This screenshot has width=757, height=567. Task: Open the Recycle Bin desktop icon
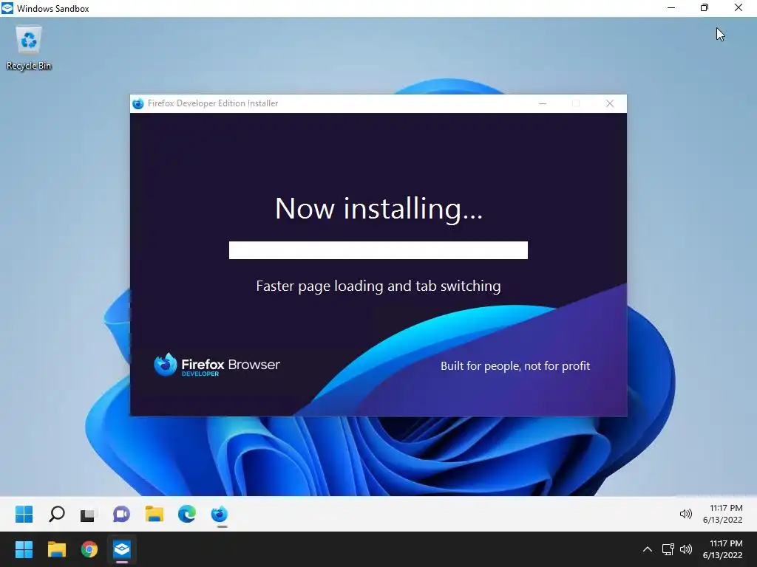pos(29,48)
